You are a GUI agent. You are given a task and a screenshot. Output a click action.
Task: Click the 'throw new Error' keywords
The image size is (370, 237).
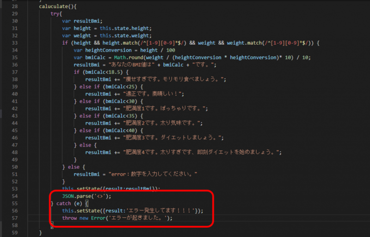click(x=84, y=218)
